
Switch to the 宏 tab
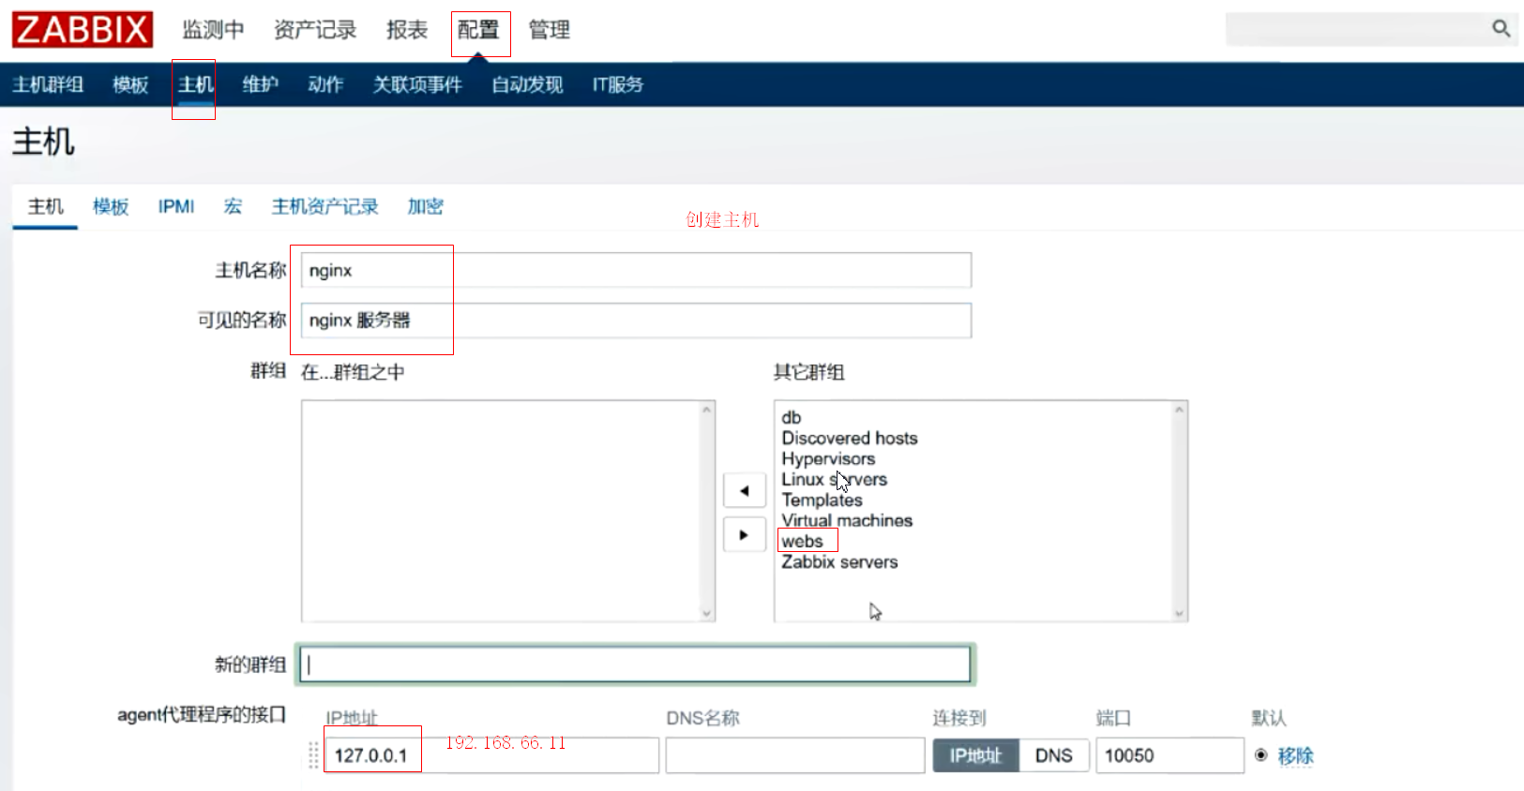pyautogui.click(x=233, y=206)
